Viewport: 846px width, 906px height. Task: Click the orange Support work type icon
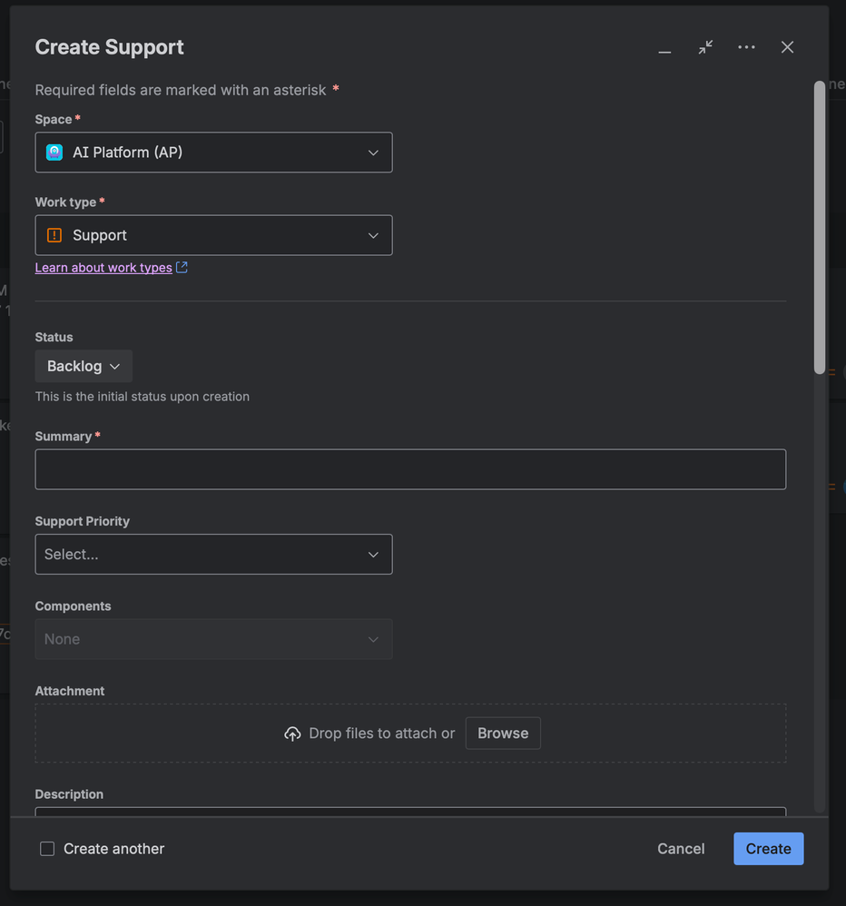54,235
